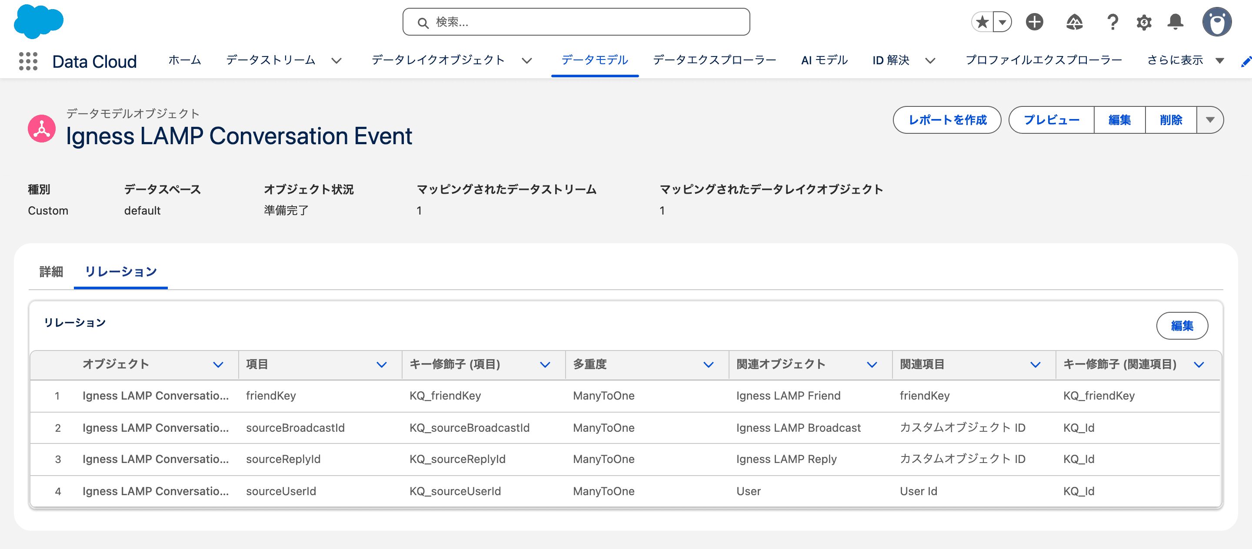Open the ID 解決 tab
The image size is (1252, 549).
coord(891,60)
